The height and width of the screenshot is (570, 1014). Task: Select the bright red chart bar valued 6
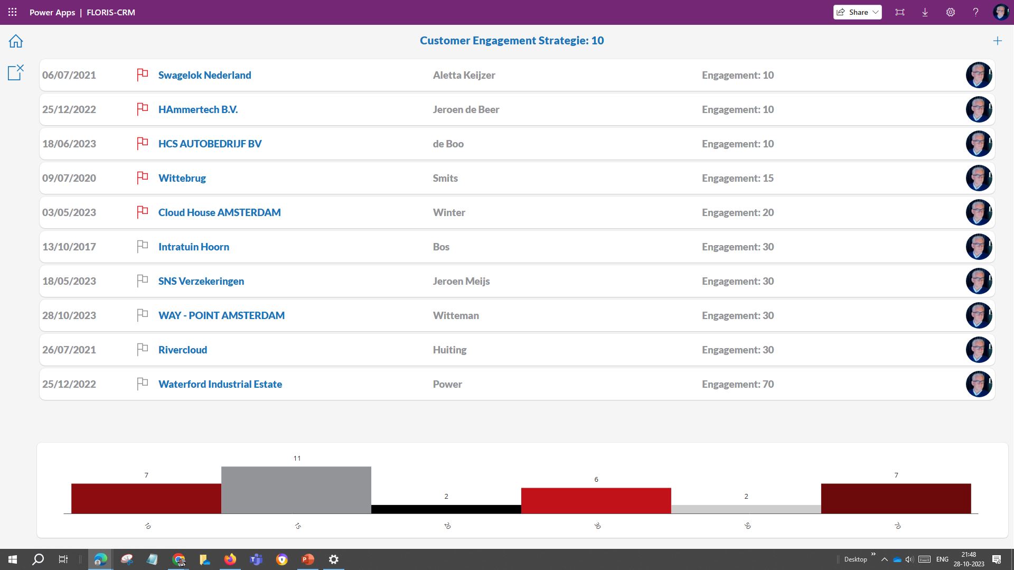pyautogui.click(x=596, y=500)
